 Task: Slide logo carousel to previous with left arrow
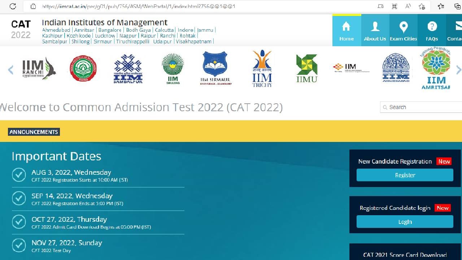pos(10,70)
